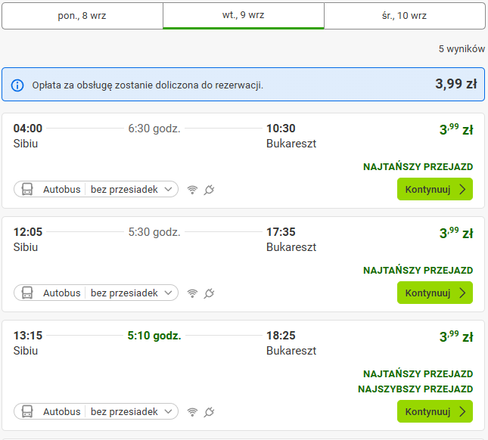
Task: Switch to the śr., 10 wrz date tab
Action: tap(405, 16)
